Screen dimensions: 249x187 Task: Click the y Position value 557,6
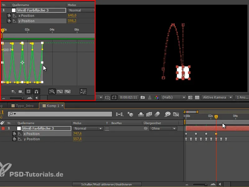coord(77,139)
